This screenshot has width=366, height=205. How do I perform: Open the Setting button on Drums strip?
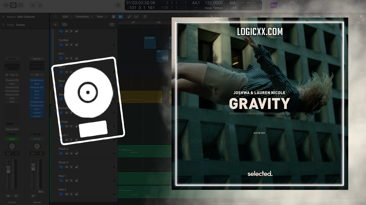click(12, 59)
